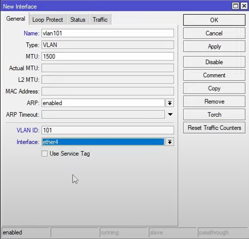Reset Traffic Counters for the interface
Image resolution: width=249 pixels, height=239 pixels.
pyautogui.click(x=214, y=128)
